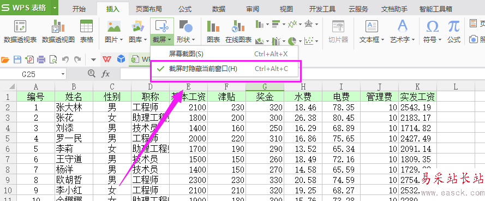The image size is (485, 201).
Task: Open the 图库 (gallery) icon
Action: click(x=138, y=26)
